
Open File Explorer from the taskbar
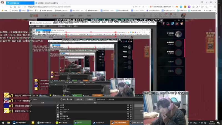tap(9, 122)
